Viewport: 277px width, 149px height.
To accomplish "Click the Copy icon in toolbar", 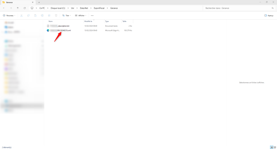I will point(28,16).
